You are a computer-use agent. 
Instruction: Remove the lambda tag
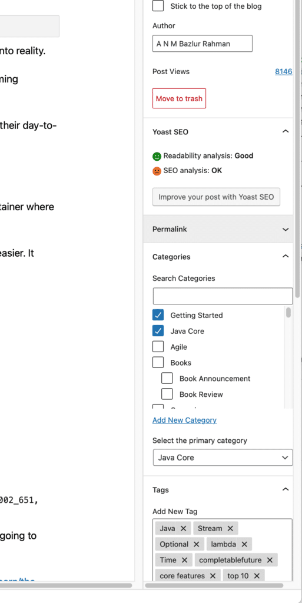tap(244, 544)
